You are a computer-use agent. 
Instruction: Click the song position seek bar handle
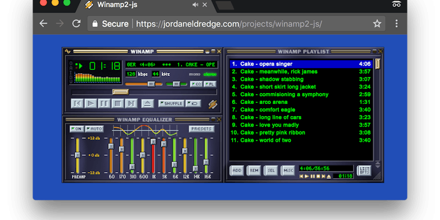[120, 92]
